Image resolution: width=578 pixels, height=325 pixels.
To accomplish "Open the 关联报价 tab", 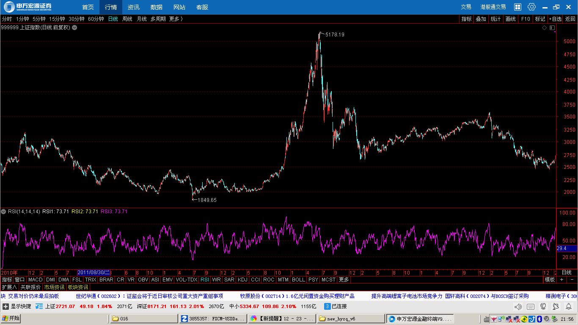I will coord(30,287).
